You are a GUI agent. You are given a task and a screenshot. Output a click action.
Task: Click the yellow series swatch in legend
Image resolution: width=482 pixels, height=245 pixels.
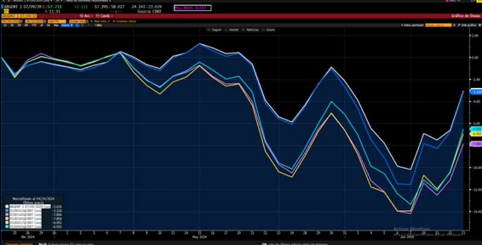(6, 222)
